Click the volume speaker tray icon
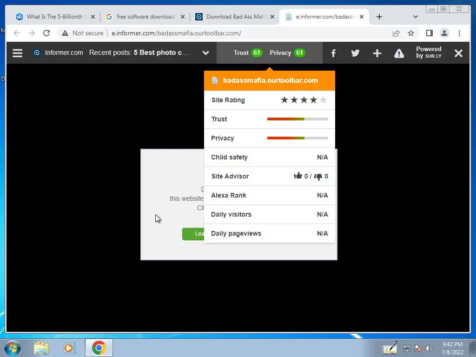 pos(429,348)
